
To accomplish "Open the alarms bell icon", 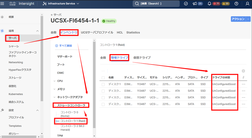I will point(209,4).
